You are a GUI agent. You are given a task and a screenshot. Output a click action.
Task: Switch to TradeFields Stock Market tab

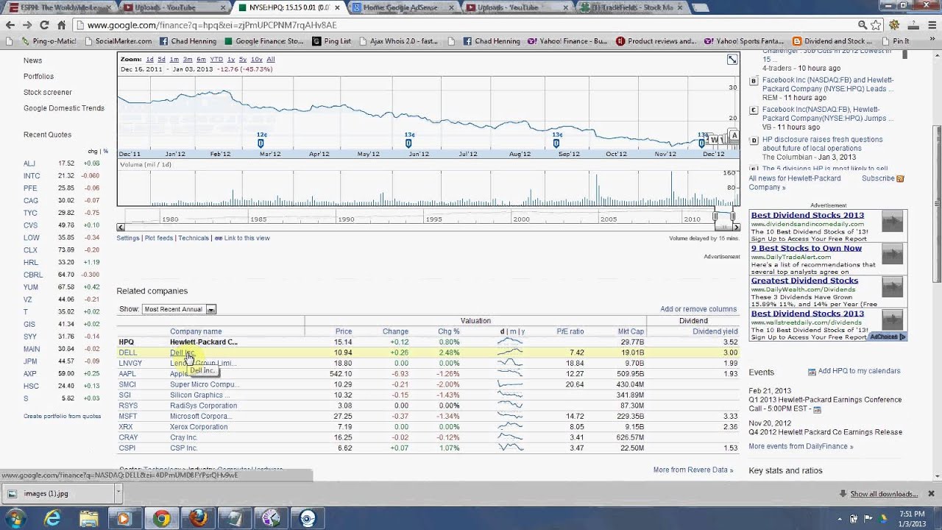631,7
